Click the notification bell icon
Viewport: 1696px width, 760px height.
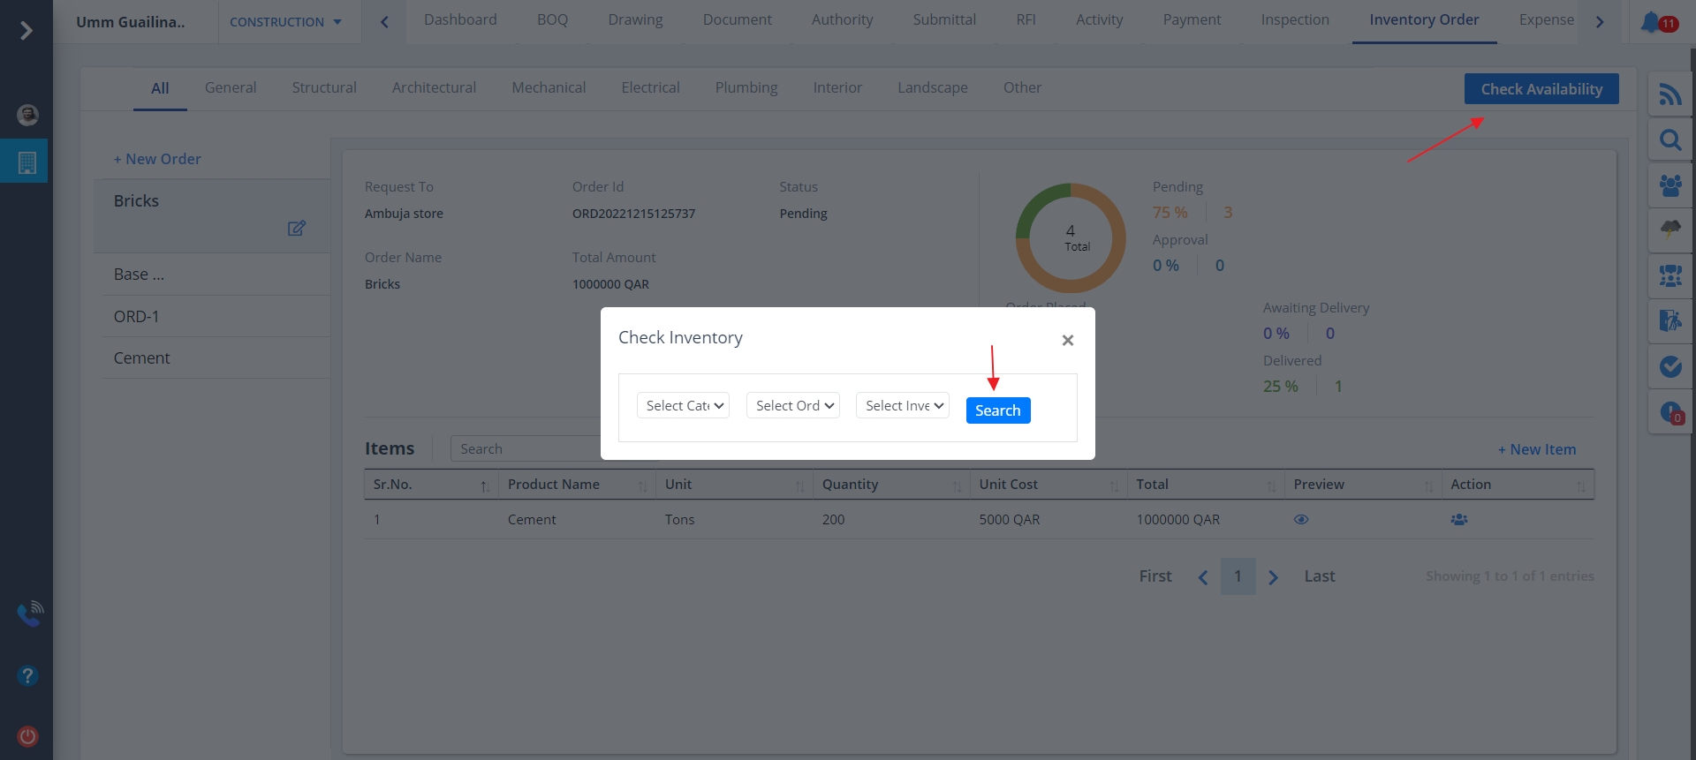[1650, 22]
